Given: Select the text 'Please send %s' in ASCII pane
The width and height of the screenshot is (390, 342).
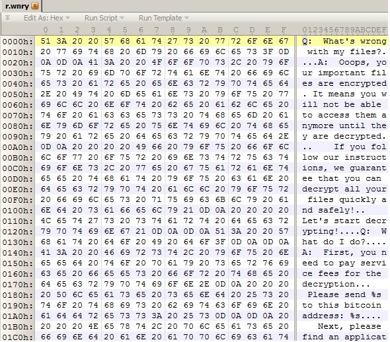Looking at the screenshot, I should (344, 294).
